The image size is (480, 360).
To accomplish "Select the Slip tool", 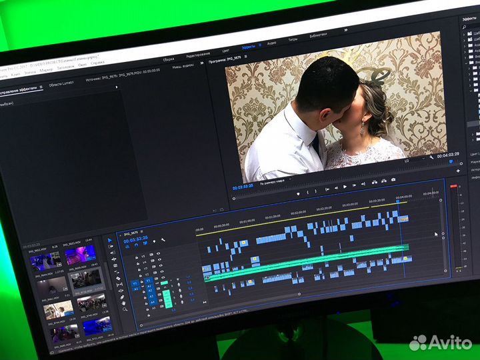I will [x=119, y=285].
